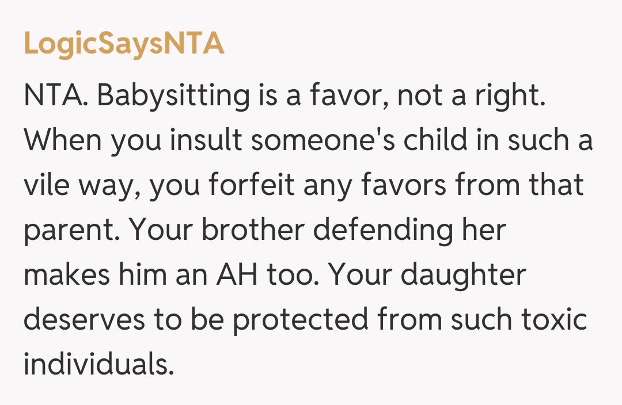Click the opening "NTA." verdict text

tap(56, 97)
